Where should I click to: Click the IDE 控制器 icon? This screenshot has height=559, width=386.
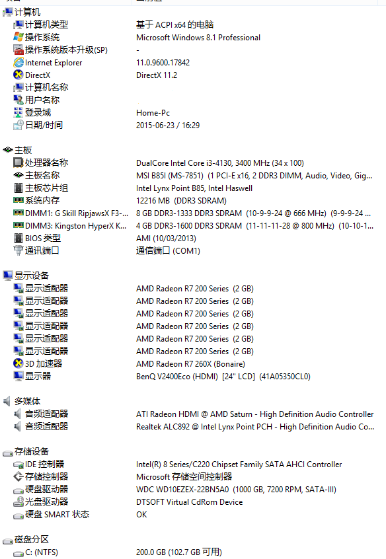pyautogui.click(x=19, y=465)
